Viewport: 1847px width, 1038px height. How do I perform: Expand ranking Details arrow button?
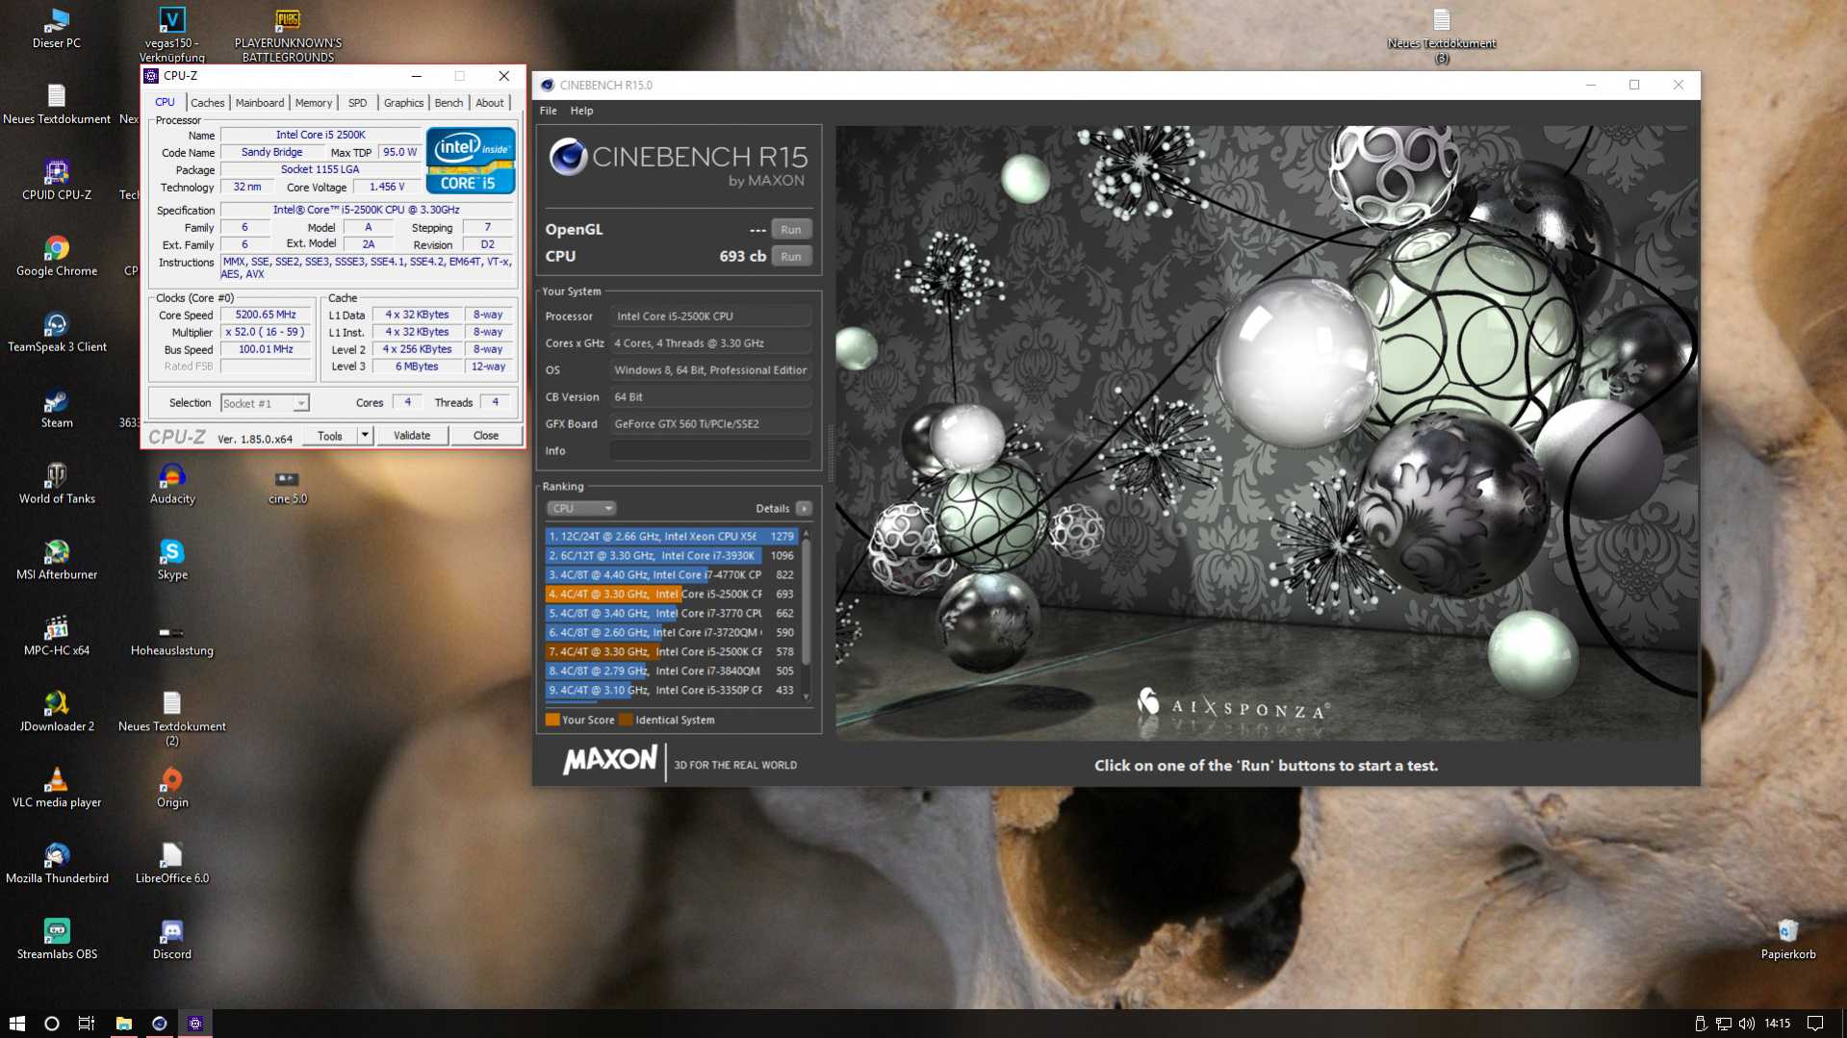[804, 509]
